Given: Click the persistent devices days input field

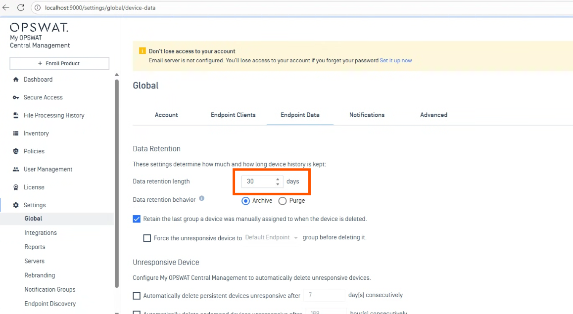Looking at the screenshot, I should tap(324, 295).
